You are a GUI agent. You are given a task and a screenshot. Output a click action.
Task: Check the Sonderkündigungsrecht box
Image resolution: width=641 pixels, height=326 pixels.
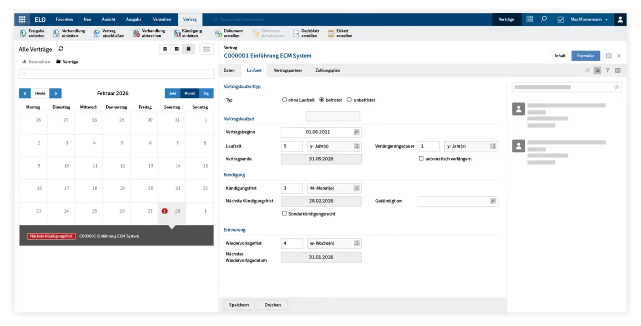pyautogui.click(x=284, y=213)
